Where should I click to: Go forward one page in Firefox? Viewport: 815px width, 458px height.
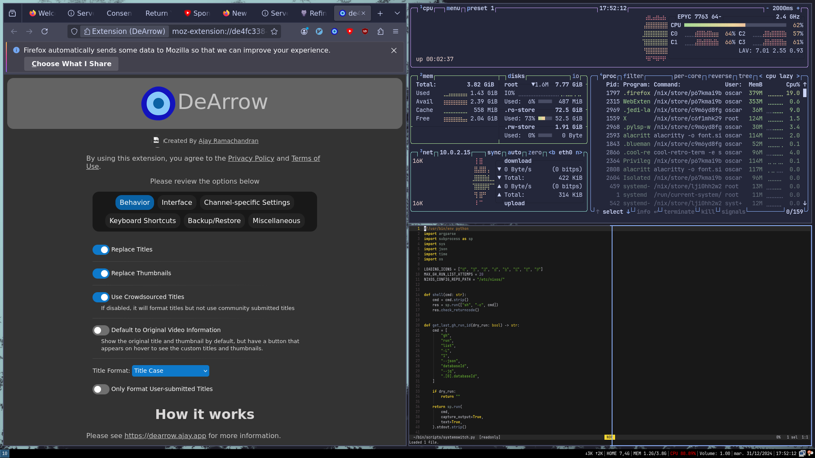point(29,31)
